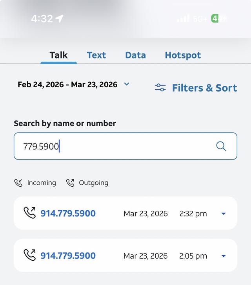Open the date range dropdown chevron
Viewport: 251px width, 285px height.
coord(127,84)
